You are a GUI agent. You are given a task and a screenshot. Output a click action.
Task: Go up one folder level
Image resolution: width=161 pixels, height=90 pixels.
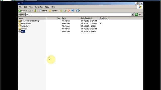pyautogui.click(x=35, y=11)
